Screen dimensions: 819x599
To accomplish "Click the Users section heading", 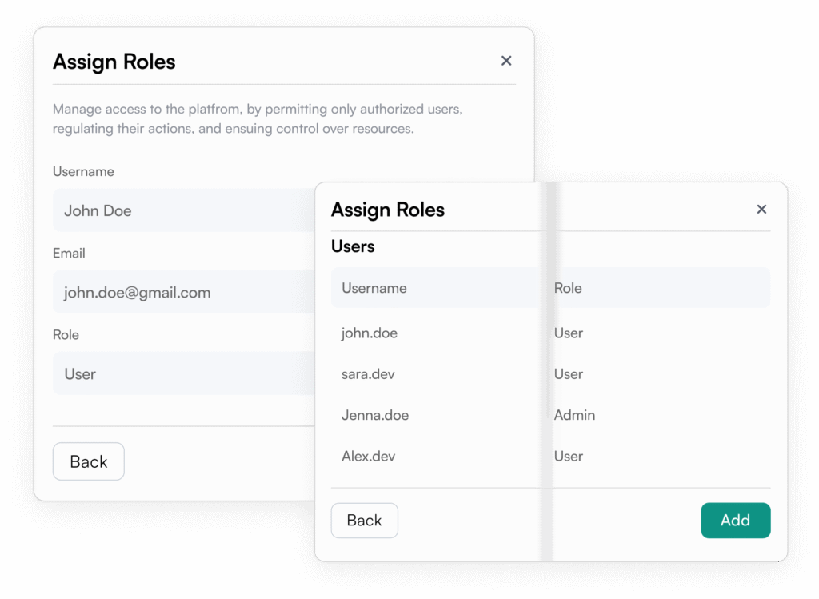I will 353,247.
